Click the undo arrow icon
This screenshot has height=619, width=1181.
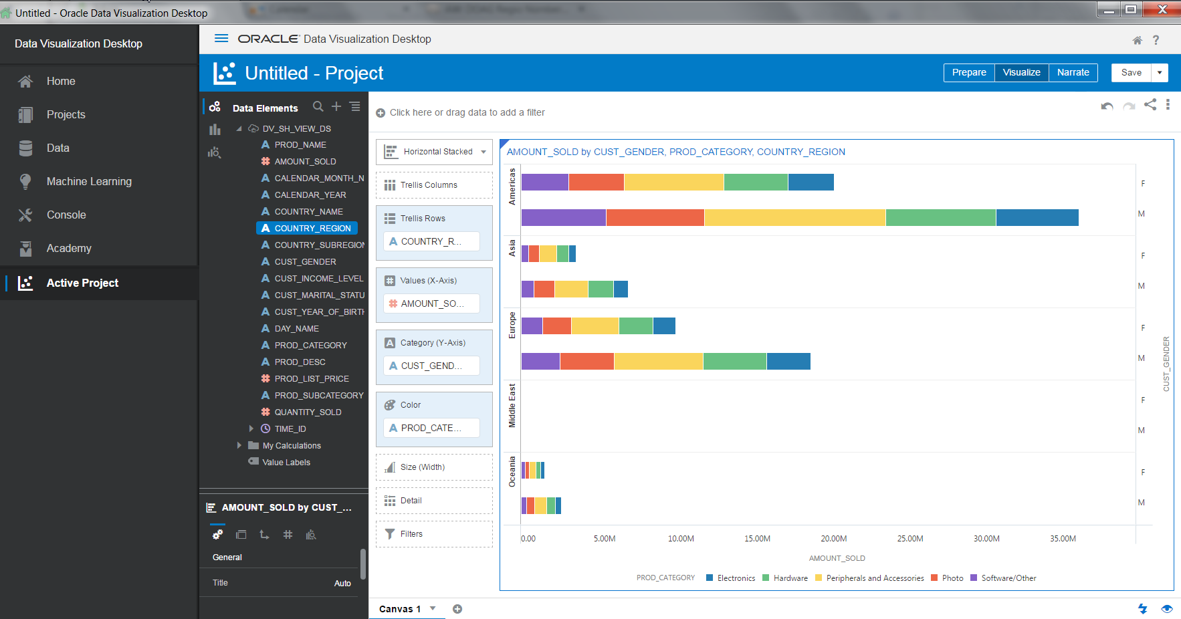pyautogui.click(x=1107, y=106)
